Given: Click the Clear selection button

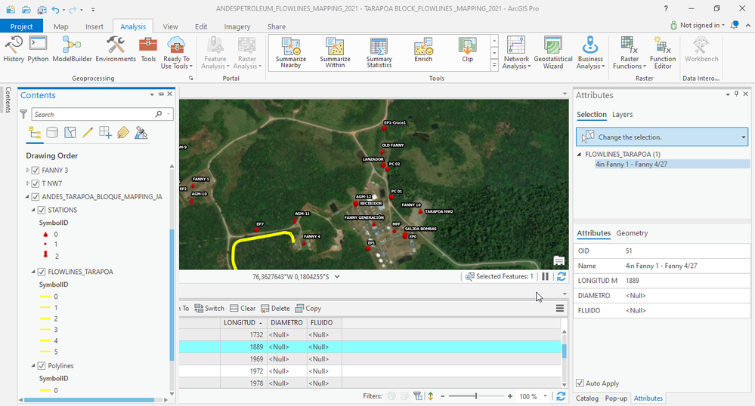Looking at the screenshot, I should point(243,308).
